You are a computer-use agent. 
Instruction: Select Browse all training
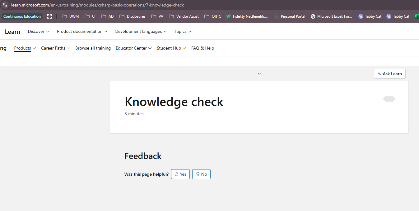tap(93, 48)
